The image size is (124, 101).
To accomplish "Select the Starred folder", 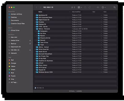I will [x=75, y=40].
